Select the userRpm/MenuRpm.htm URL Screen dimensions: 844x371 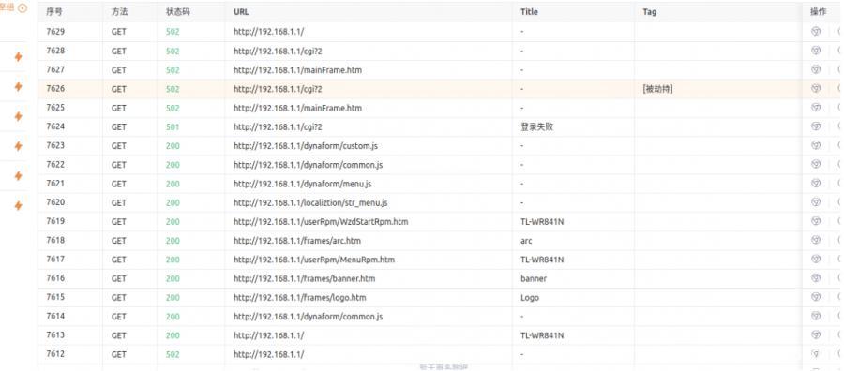(x=314, y=260)
